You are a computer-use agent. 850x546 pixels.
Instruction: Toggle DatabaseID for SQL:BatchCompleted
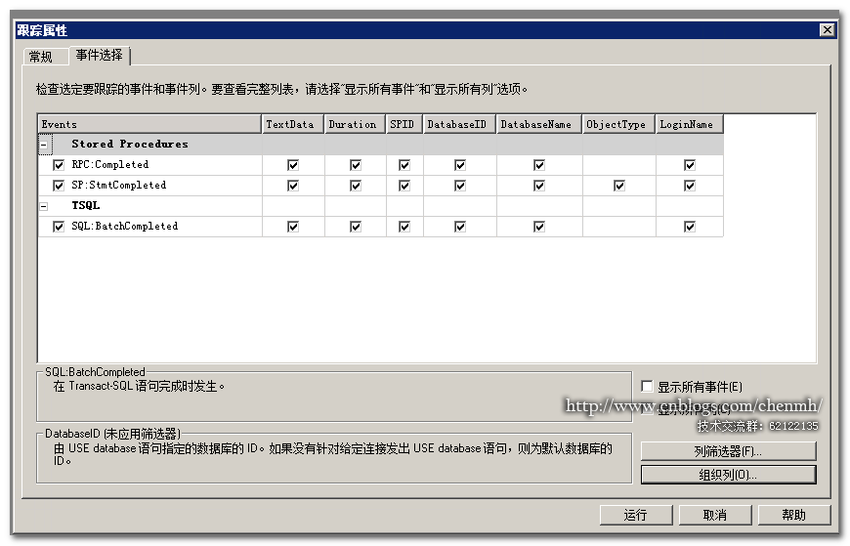(x=460, y=227)
